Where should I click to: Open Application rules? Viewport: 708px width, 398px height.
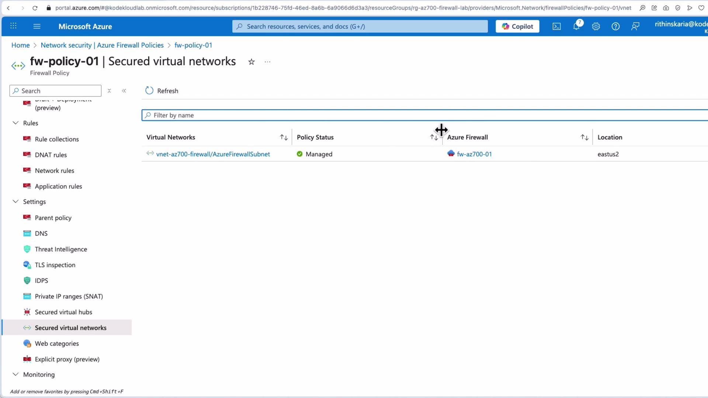coord(59,186)
